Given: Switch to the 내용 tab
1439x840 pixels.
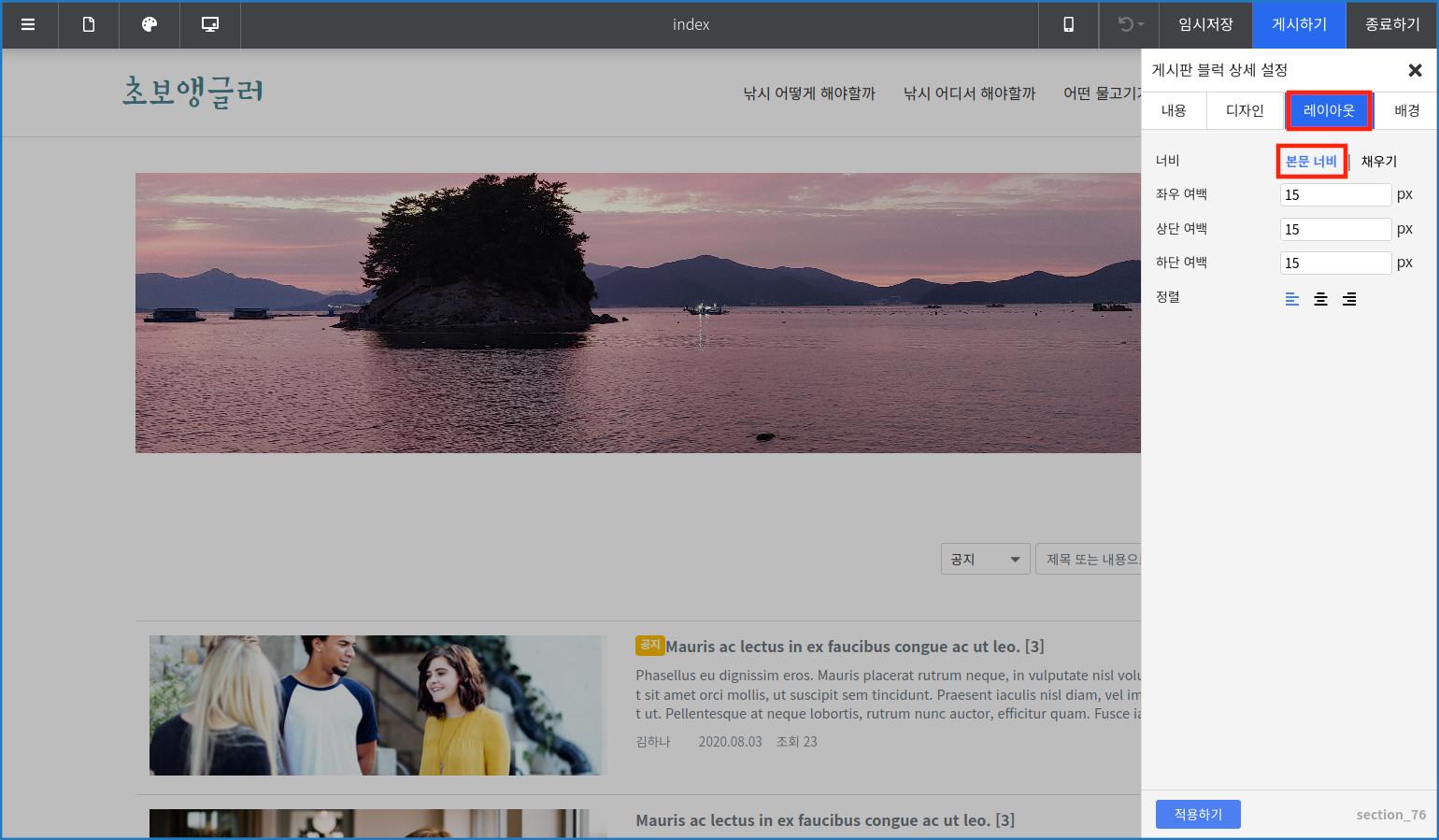Looking at the screenshot, I should click(x=1174, y=110).
